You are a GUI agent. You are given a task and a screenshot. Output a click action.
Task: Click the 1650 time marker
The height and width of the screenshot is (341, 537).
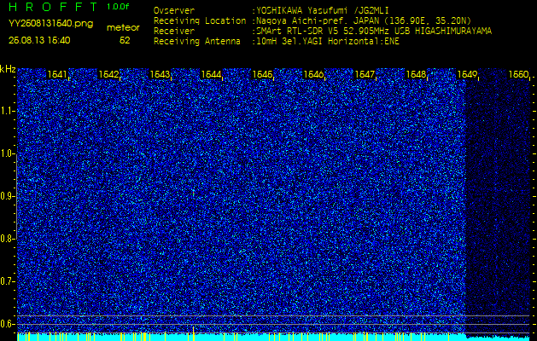pos(519,74)
